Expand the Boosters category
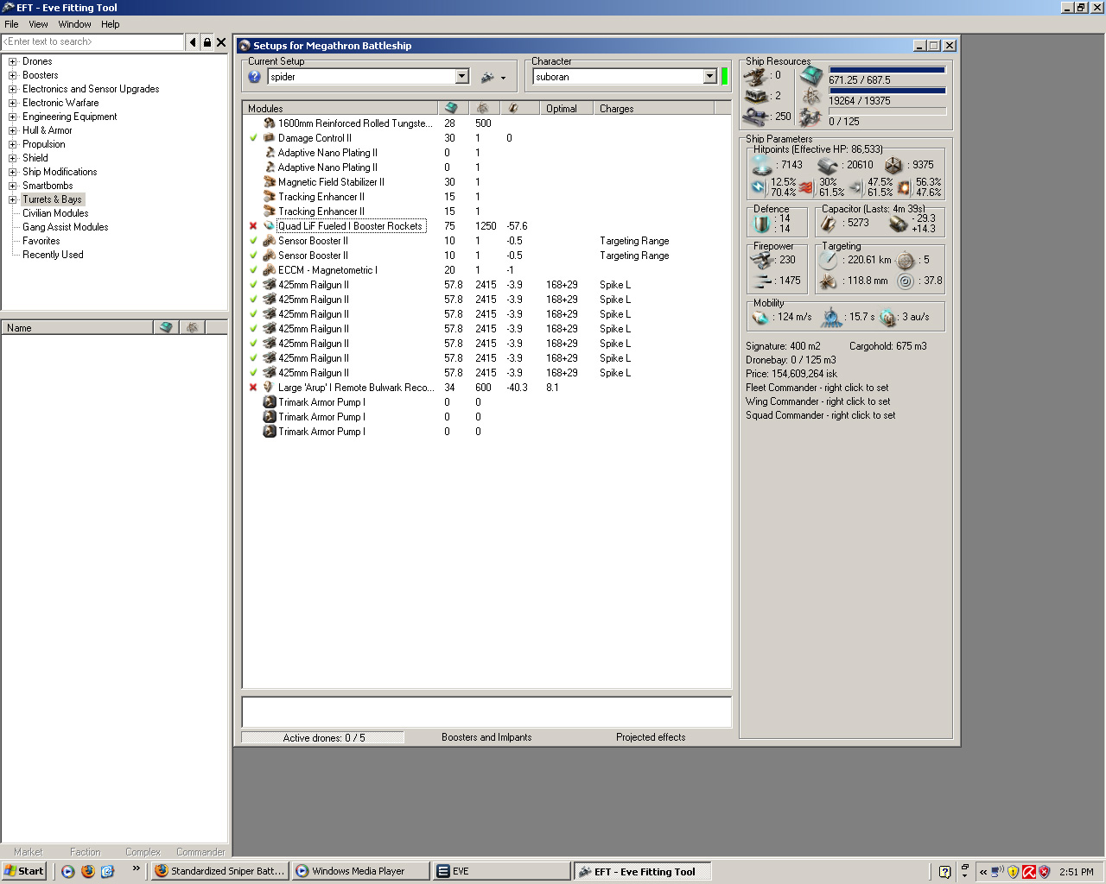This screenshot has height=884, width=1106. 13,76
